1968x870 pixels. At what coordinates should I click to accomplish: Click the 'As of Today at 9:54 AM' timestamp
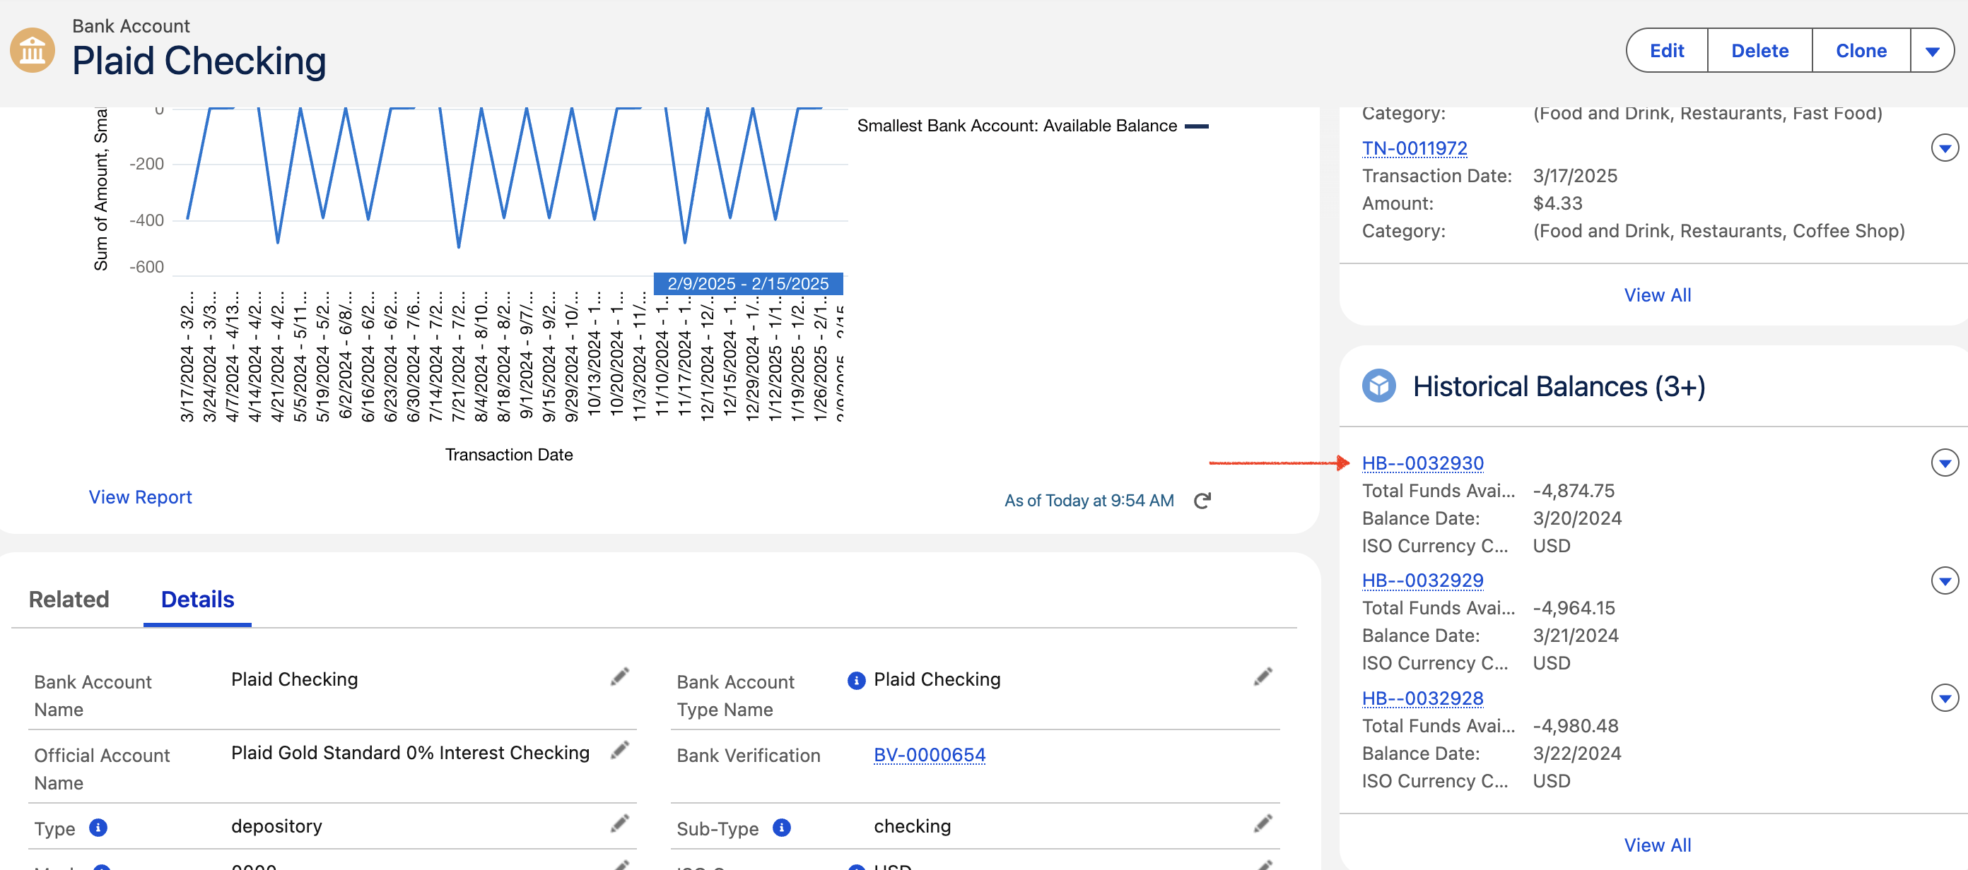[1089, 501]
